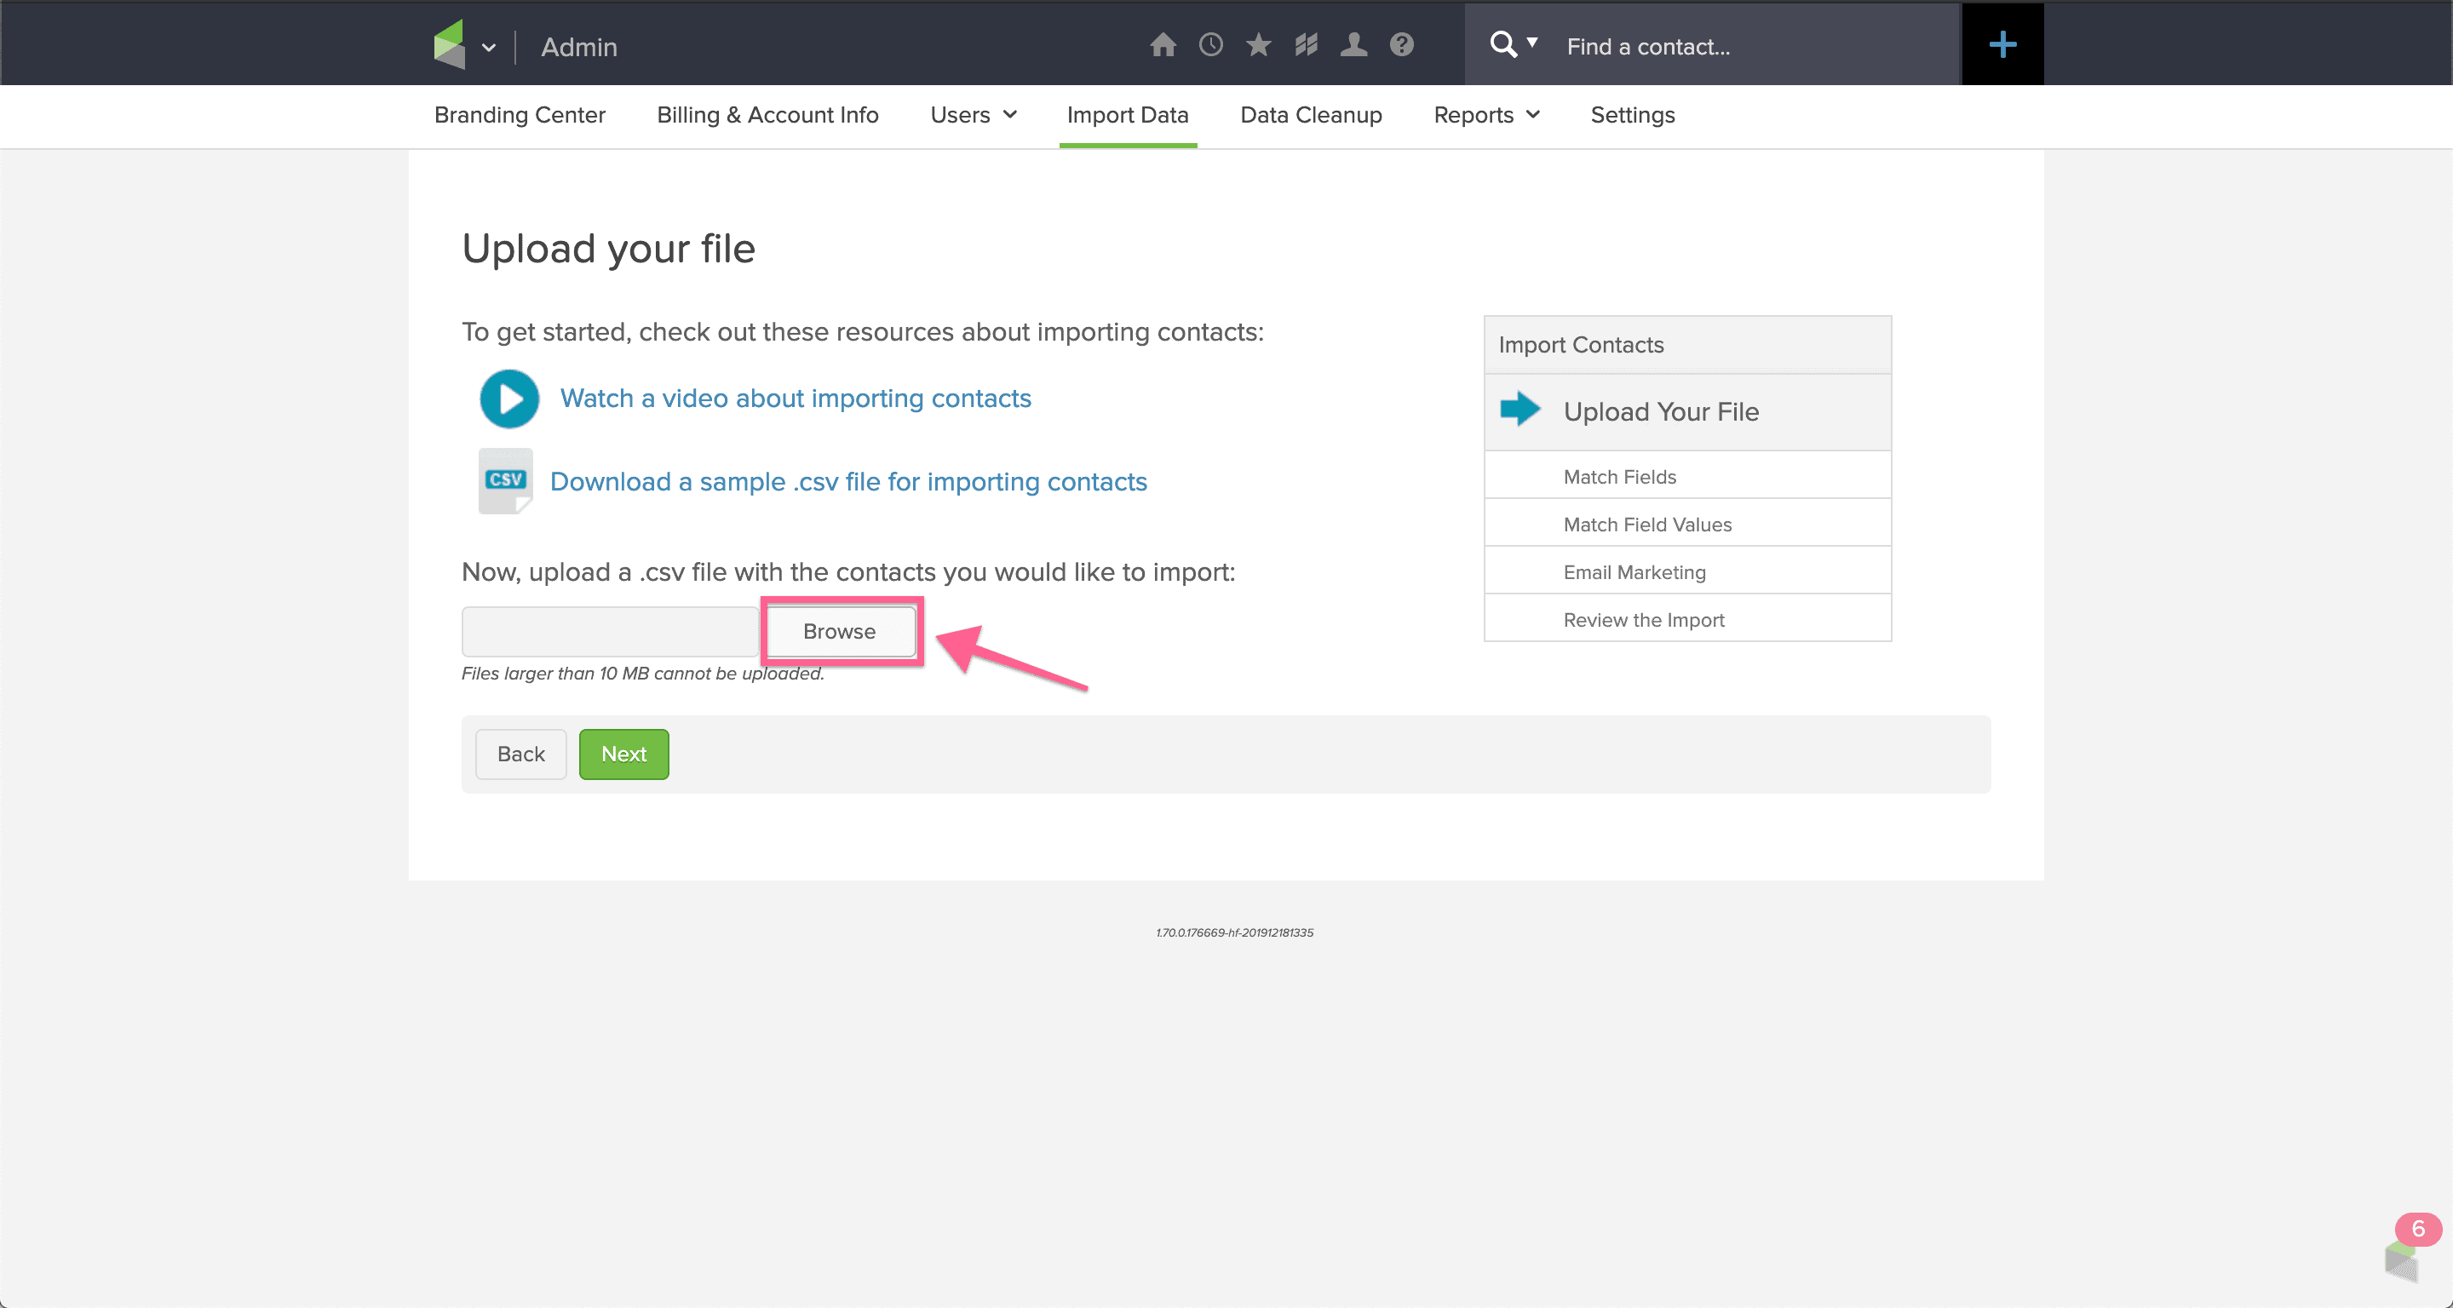Select Upload Your File step
This screenshot has width=2453, height=1308.
coord(1687,412)
